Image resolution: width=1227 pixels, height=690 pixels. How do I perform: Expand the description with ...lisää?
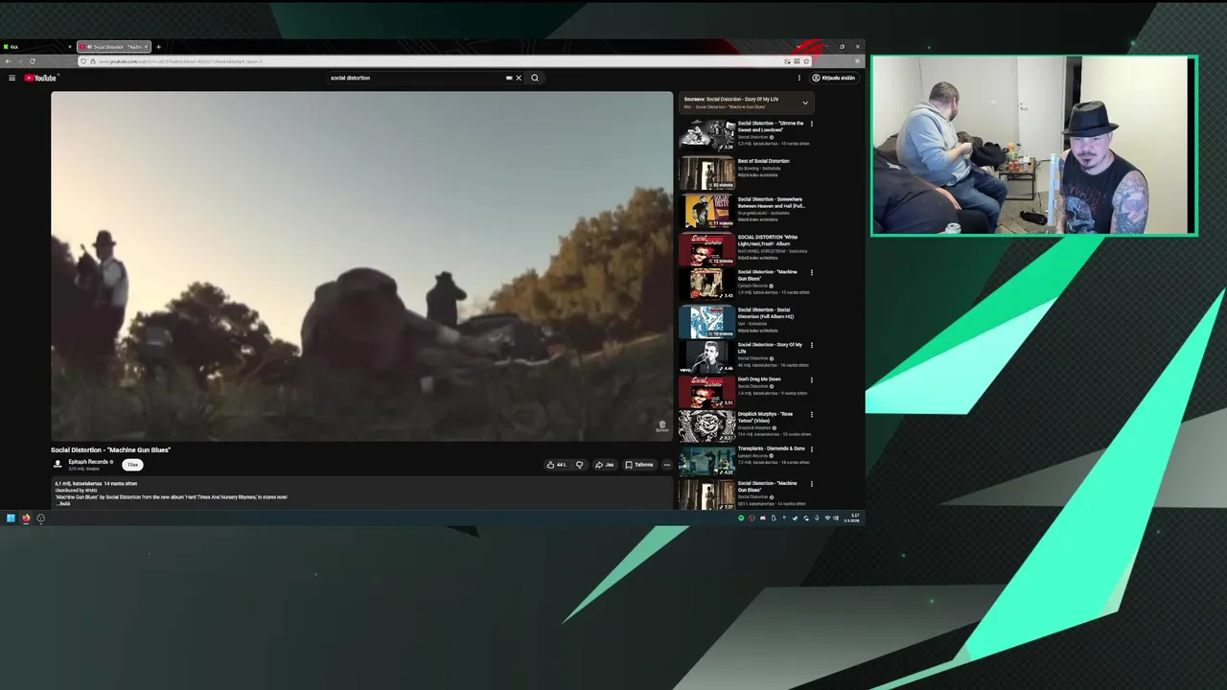click(63, 503)
